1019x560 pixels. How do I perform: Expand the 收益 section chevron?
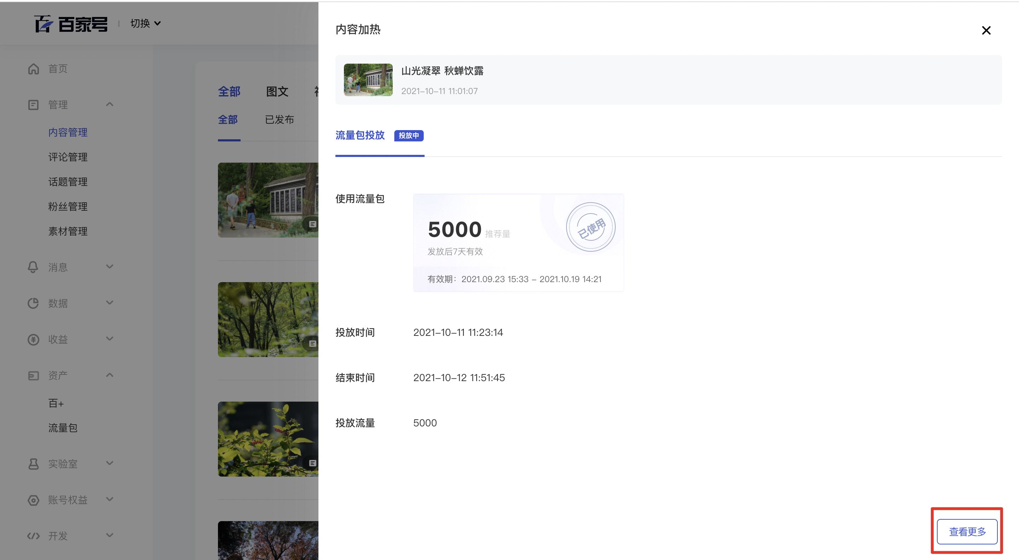110,339
